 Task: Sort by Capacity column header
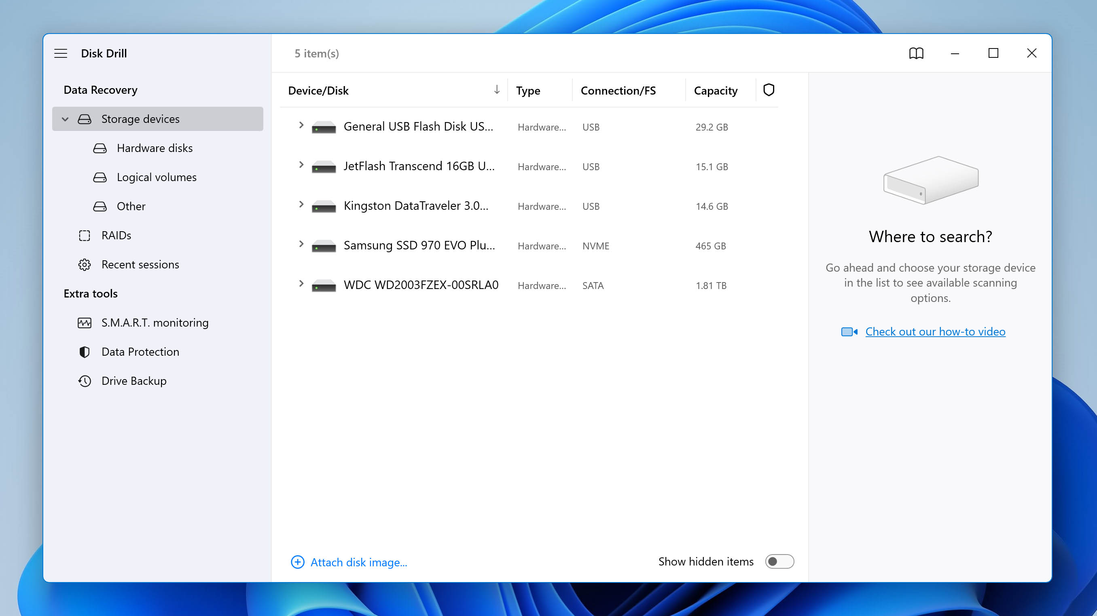[x=716, y=91]
